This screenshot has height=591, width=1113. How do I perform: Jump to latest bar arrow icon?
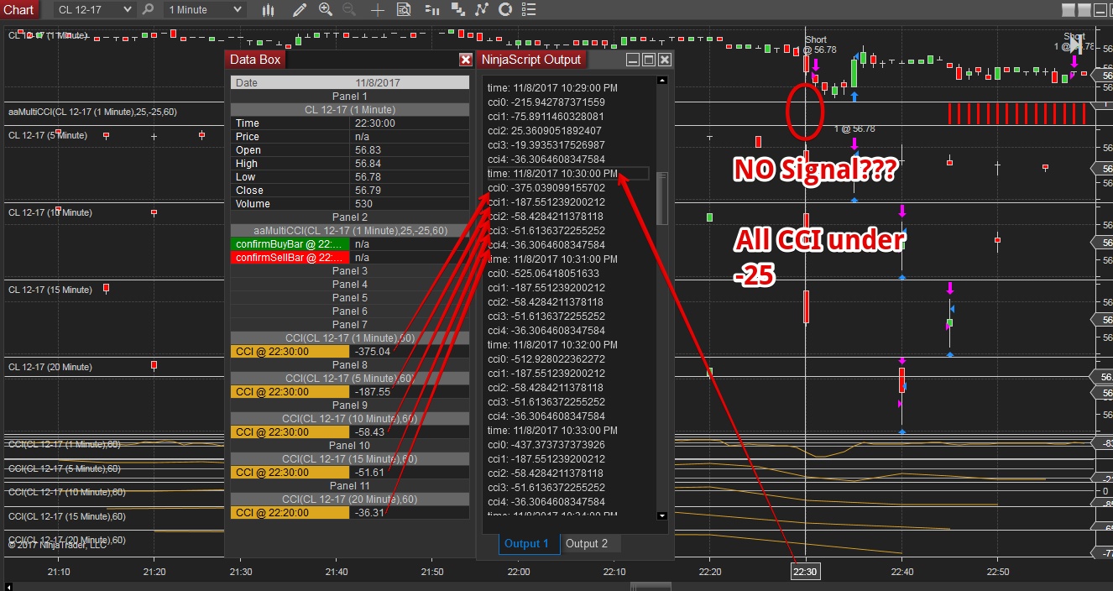[x=1076, y=44]
